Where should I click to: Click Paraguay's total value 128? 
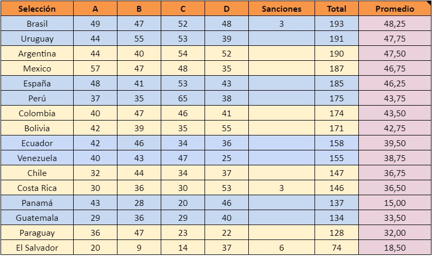click(336, 233)
